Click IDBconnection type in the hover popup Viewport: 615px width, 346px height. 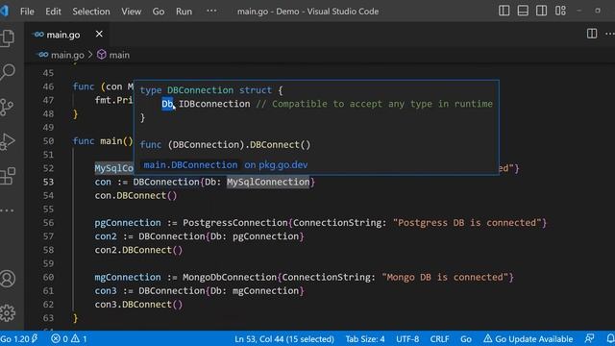pyautogui.click(x=214, y=104)
